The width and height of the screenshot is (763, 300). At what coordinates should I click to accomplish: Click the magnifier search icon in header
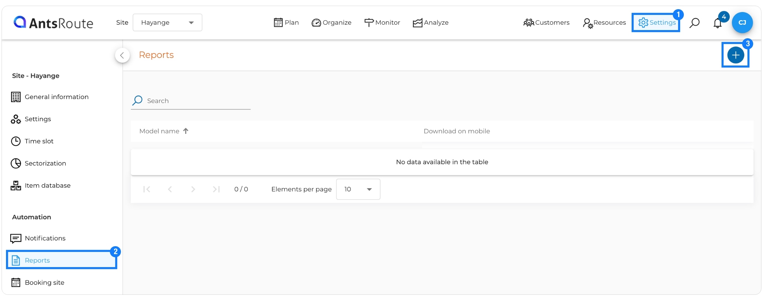(694, 23)
